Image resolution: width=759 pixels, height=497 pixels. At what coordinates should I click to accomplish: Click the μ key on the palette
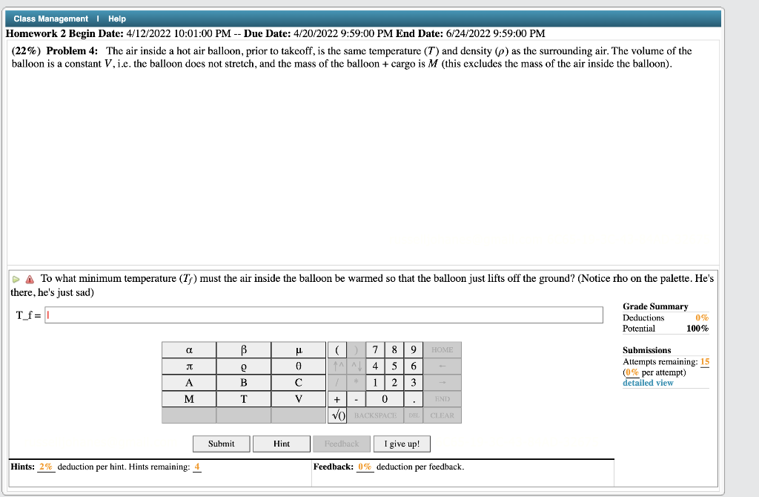pyautogui.click(x=299, y=349)
